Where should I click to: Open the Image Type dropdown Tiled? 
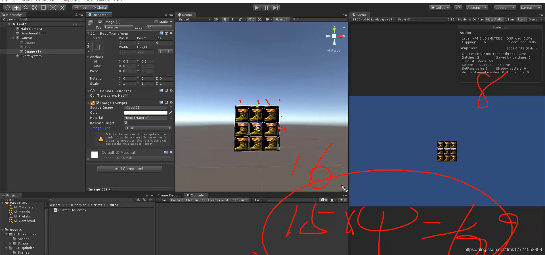(x=148, y=128)
